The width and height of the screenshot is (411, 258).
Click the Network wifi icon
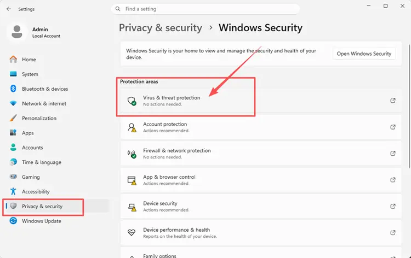point(13,103)
